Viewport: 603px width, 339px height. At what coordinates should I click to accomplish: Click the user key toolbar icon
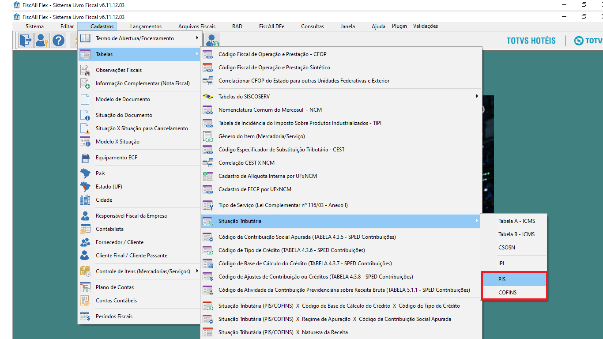pyautogui.click(x=42, y=41)
